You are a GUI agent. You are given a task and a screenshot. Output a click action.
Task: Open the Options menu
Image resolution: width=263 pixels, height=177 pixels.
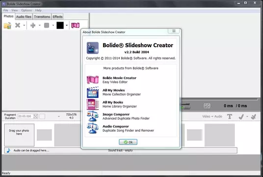click(x=26, y=10)
